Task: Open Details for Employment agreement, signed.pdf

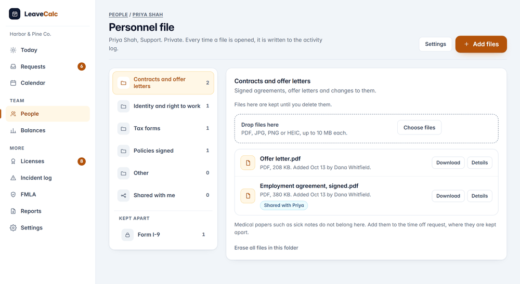Action: tap(479, 196)
